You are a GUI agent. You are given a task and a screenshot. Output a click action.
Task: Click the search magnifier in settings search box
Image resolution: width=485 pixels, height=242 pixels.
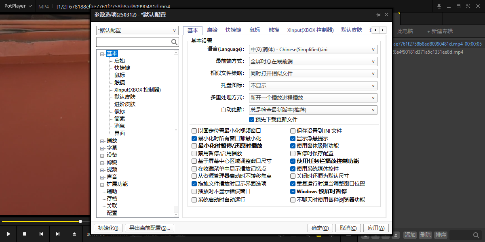pos(174,42)
